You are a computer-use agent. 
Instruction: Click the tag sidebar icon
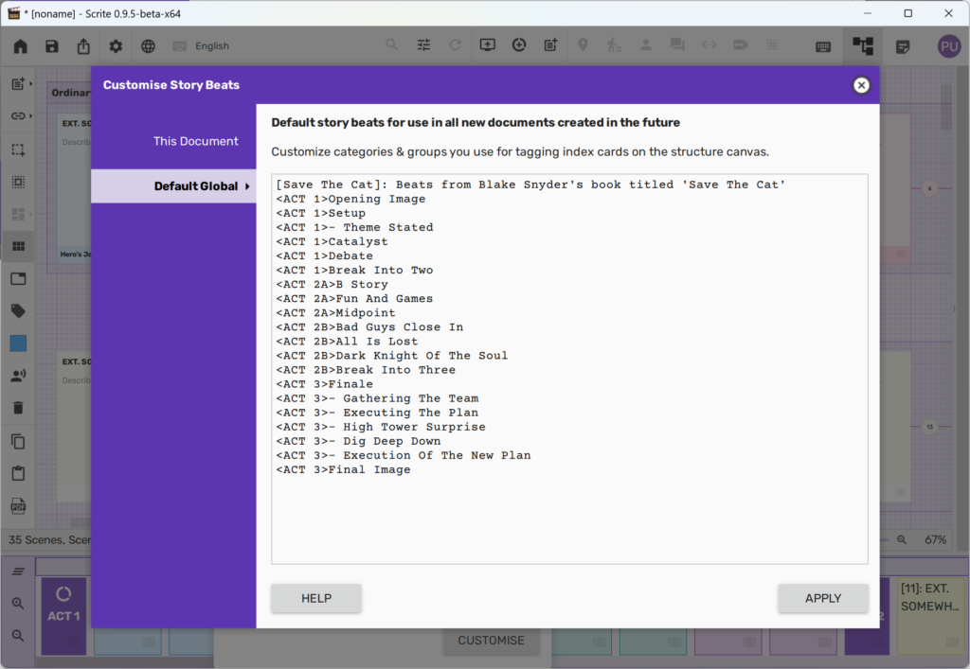tap(19, 310)
